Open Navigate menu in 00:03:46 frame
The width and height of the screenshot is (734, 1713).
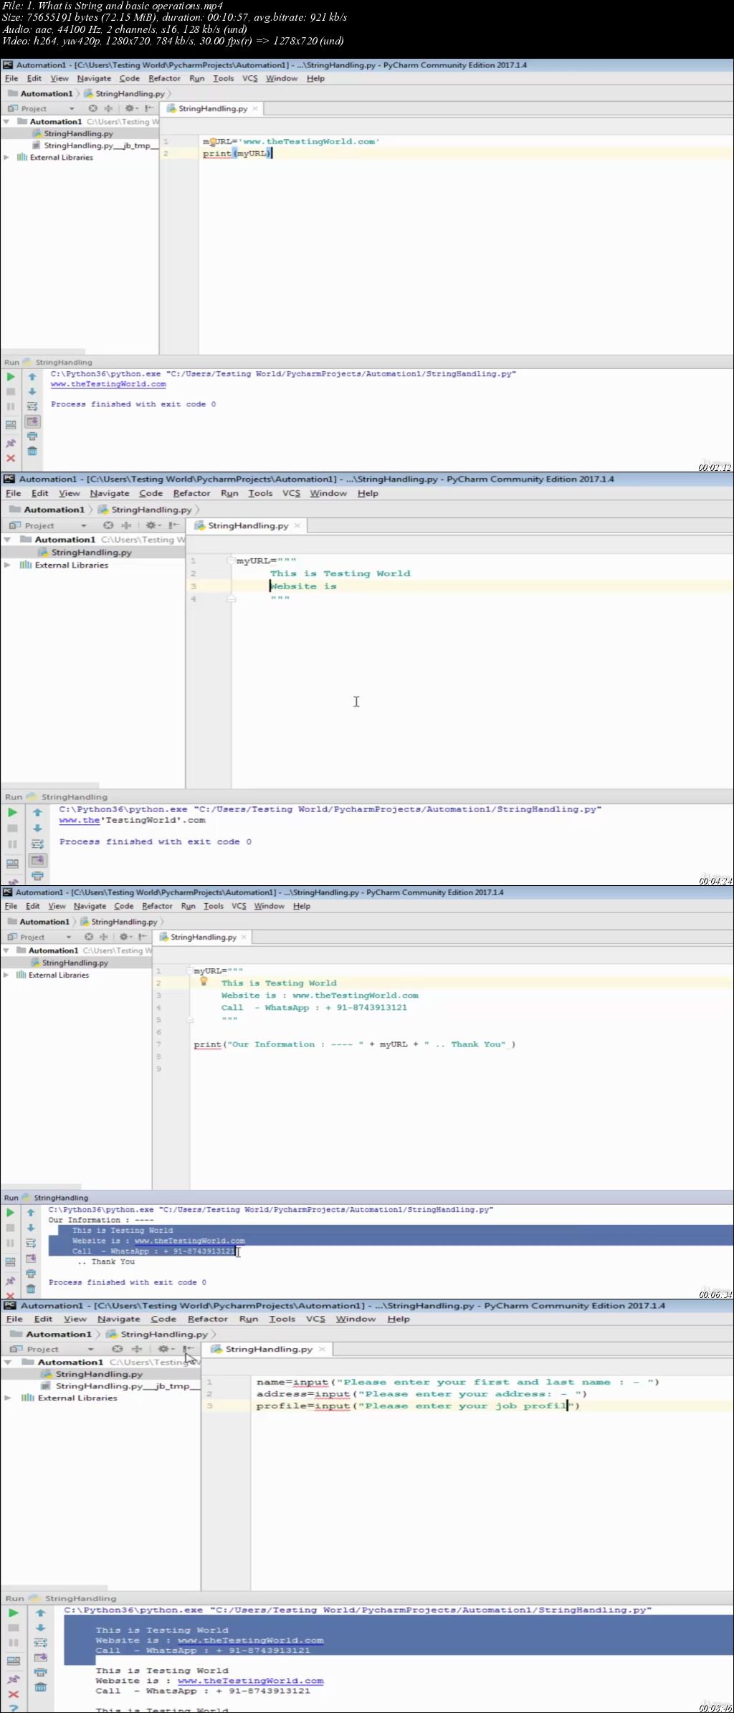tap(119, 1319)
